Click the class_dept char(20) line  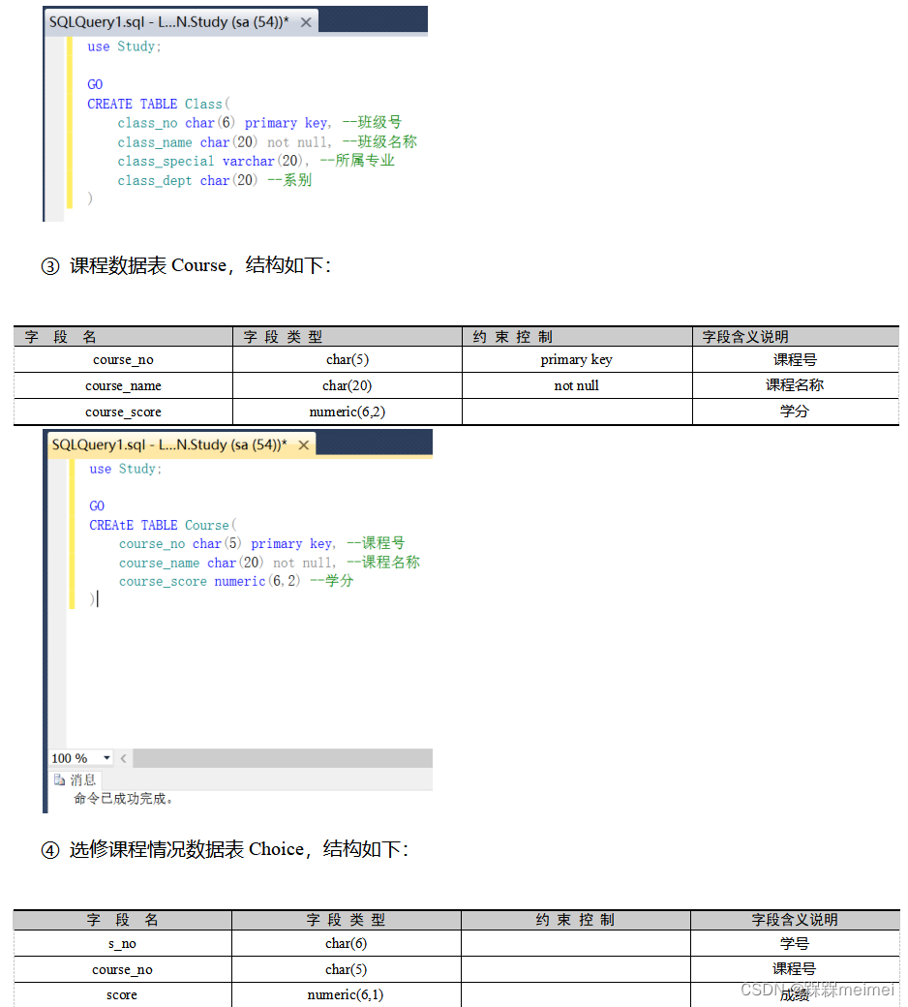(x=215, y=180)
